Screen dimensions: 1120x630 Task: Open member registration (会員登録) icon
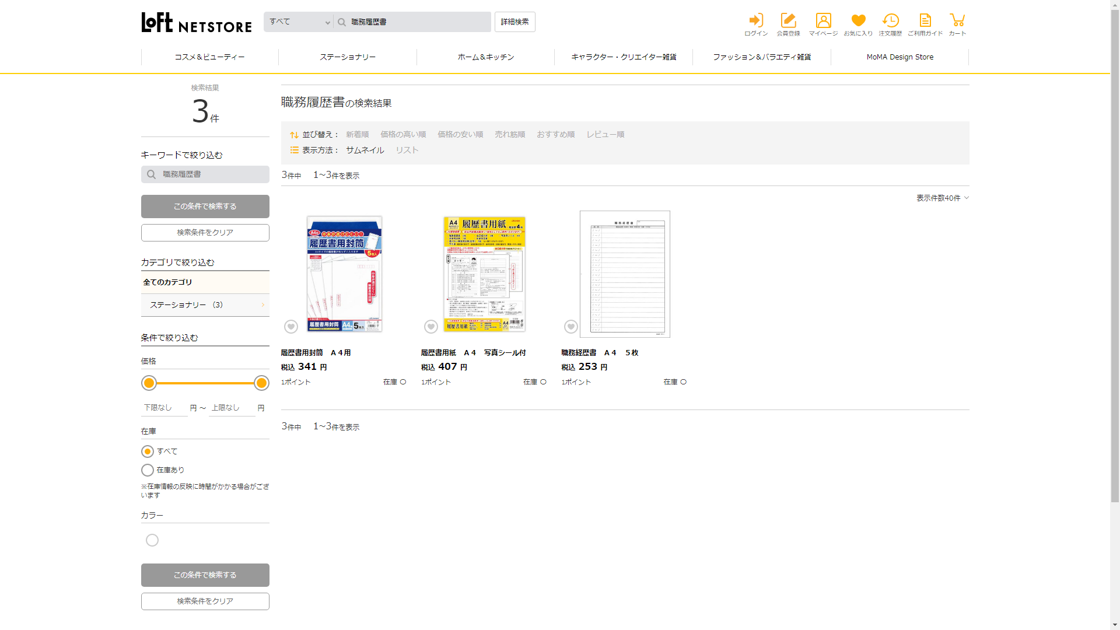(788, 21)
